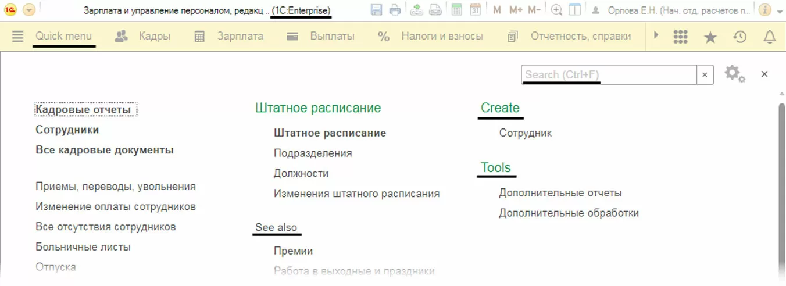Screen dimensions: 786x286
Task: Open the calendar icon showing 31
Action: [x=475, y=10]
